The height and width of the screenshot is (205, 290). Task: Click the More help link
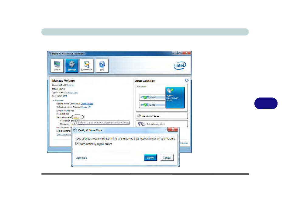click(81, 158)
